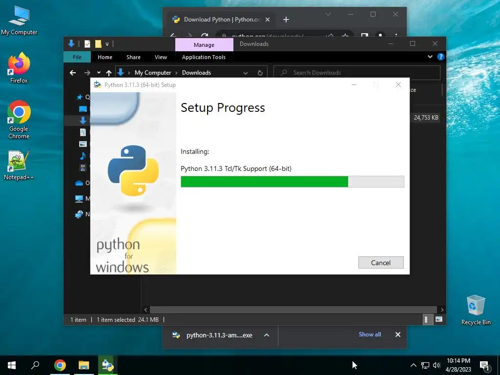Click Python installer taskbar icon

tap(107, 365)
